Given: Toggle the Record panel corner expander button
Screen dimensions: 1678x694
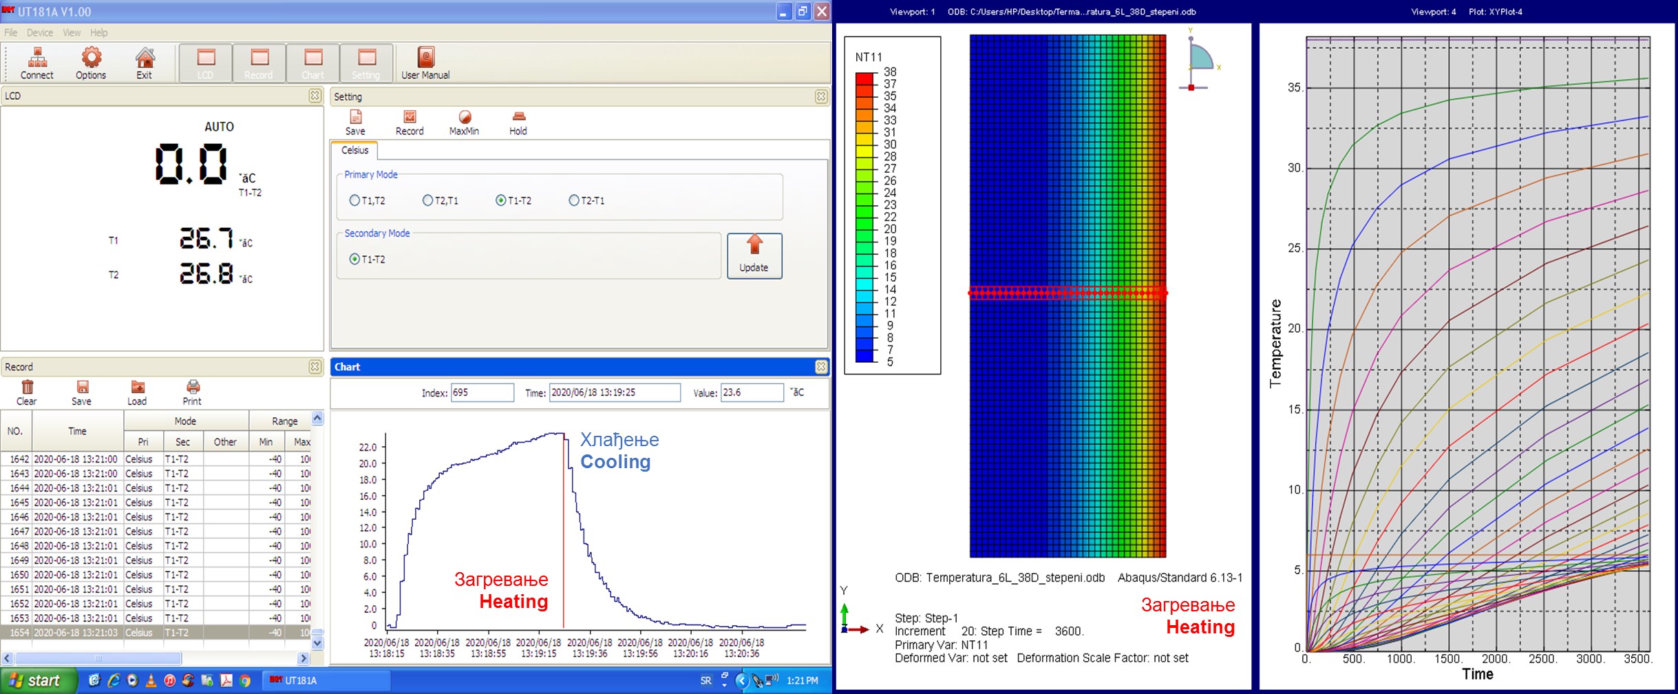Looking at the screenshot, I should point(315,367).
